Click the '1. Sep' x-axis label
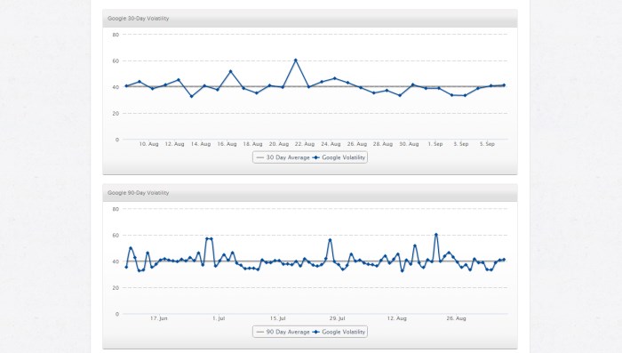This screenshot has width=622, height=353. click(x=435, y=144)
